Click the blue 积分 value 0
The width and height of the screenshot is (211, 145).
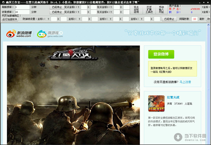[x=192, y=12]
